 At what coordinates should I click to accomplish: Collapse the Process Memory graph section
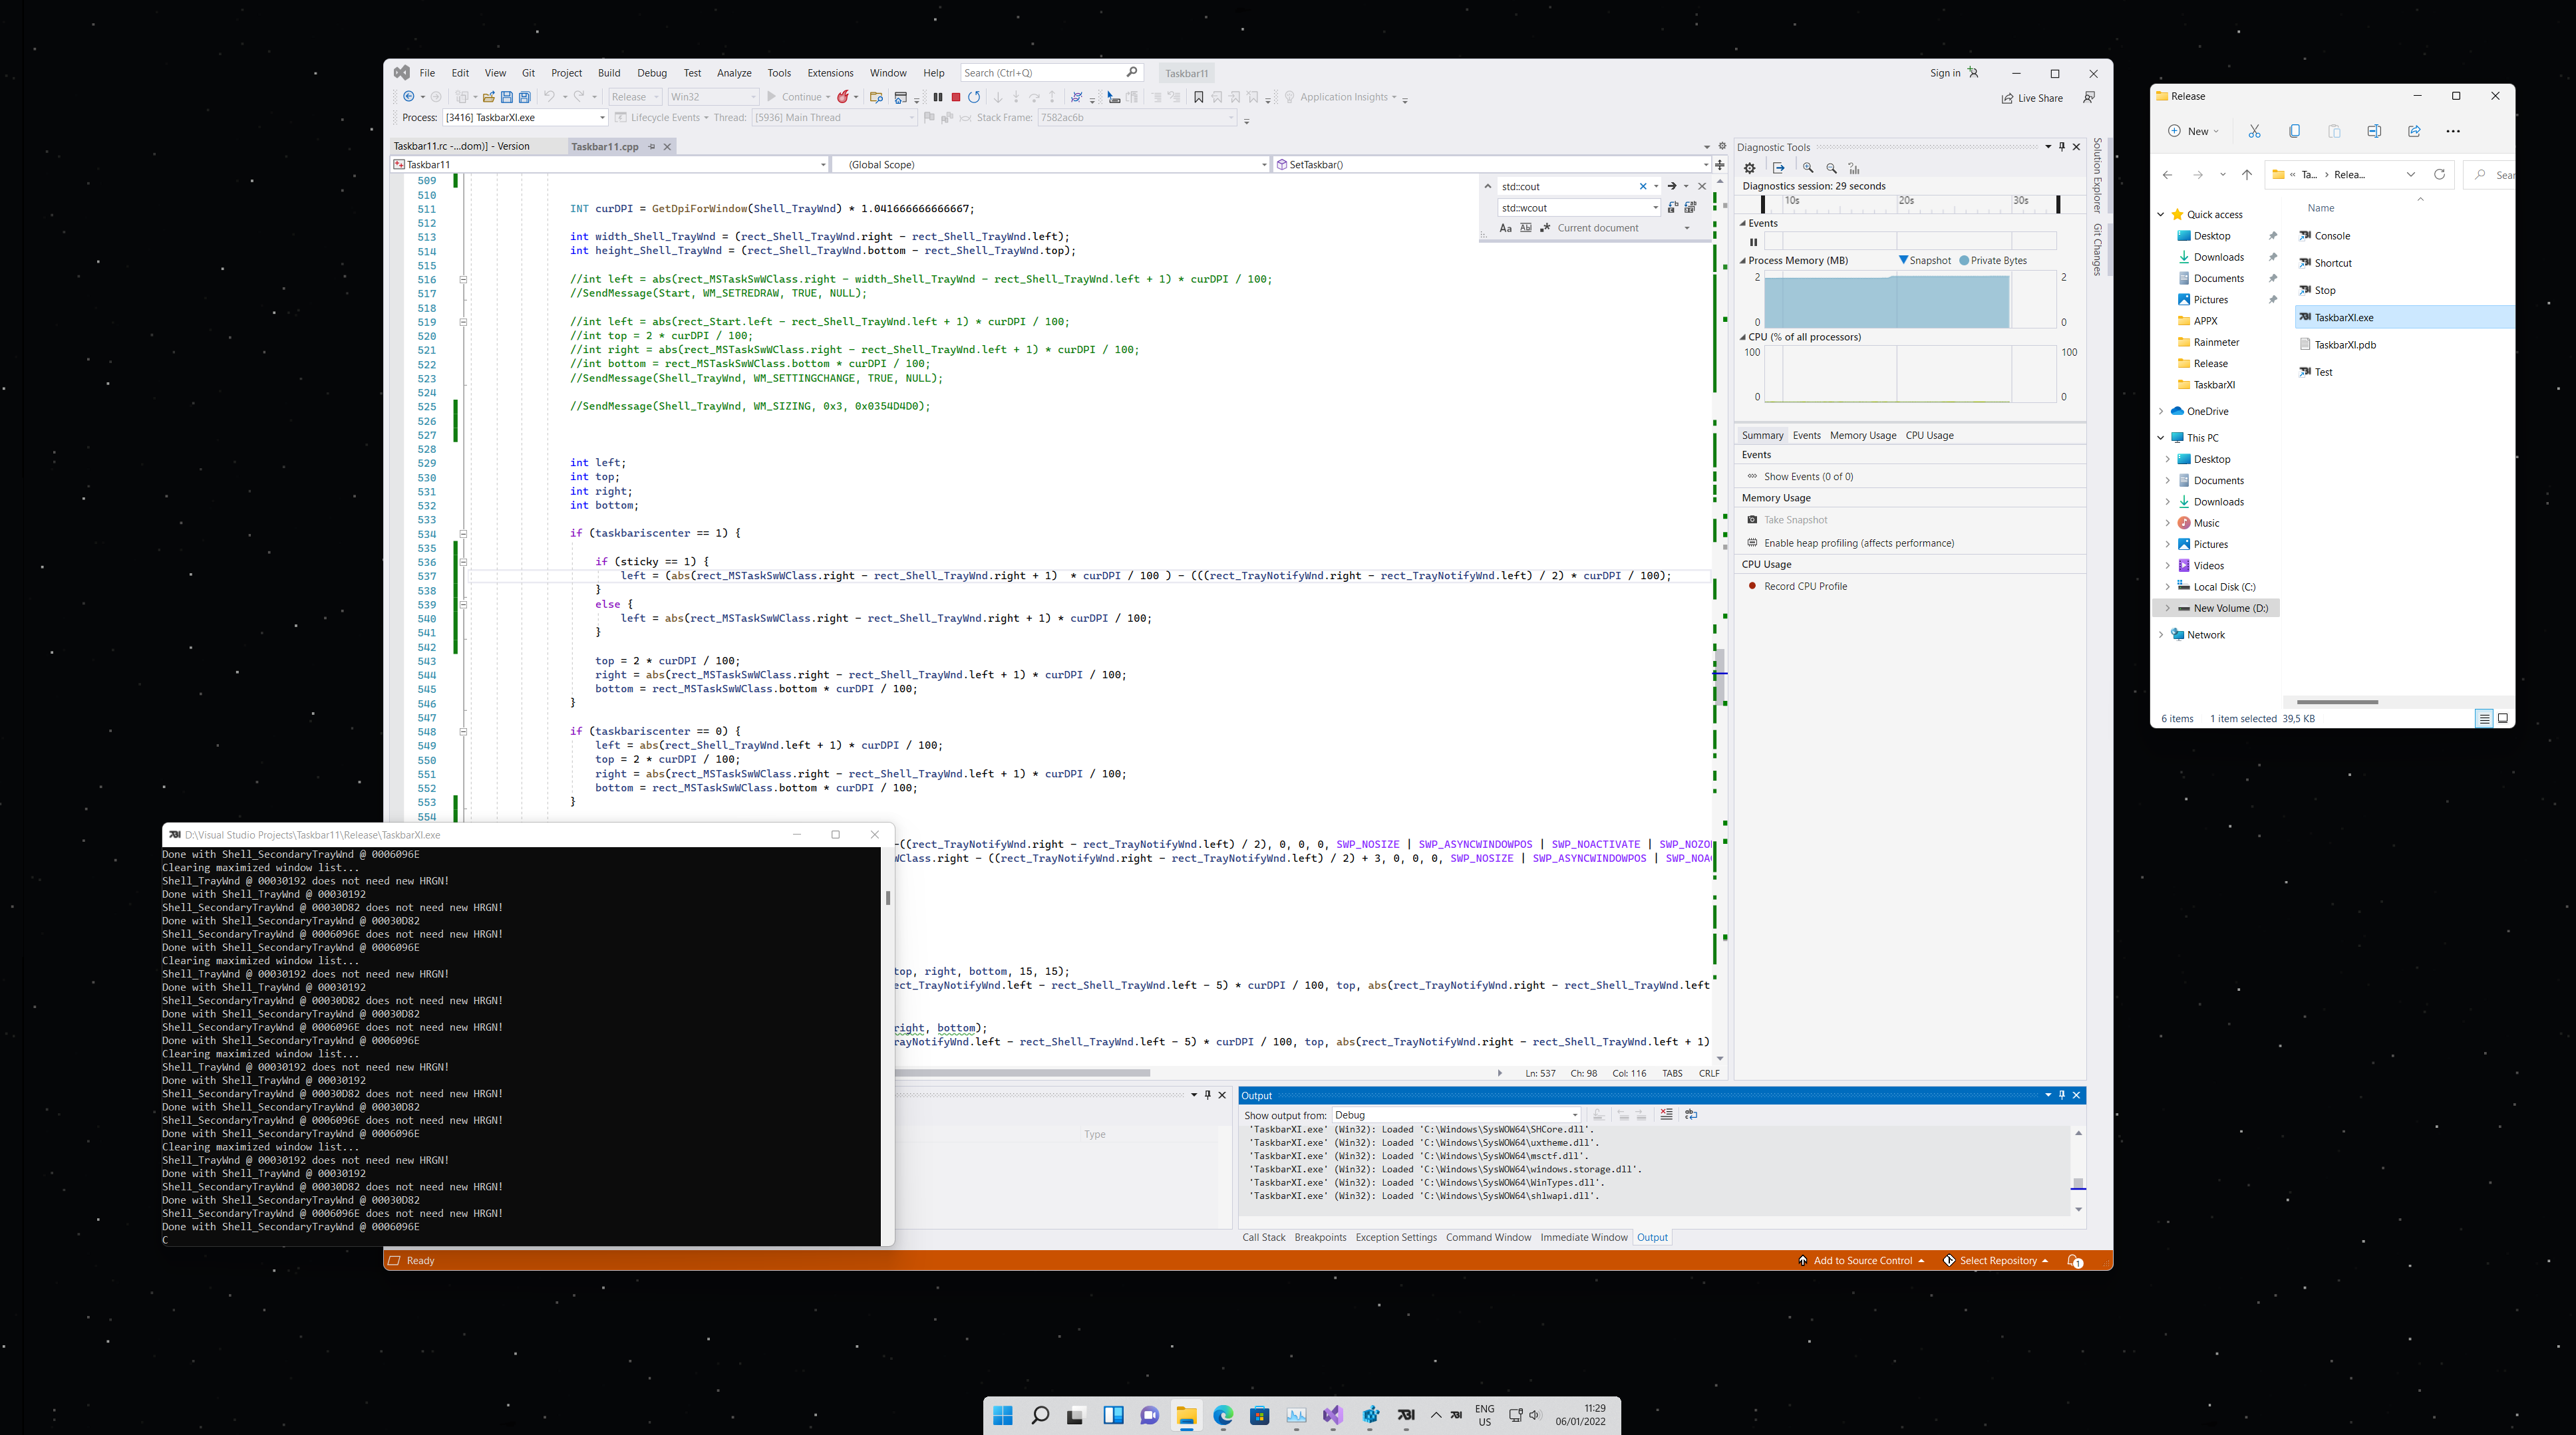click(1743, 261)
